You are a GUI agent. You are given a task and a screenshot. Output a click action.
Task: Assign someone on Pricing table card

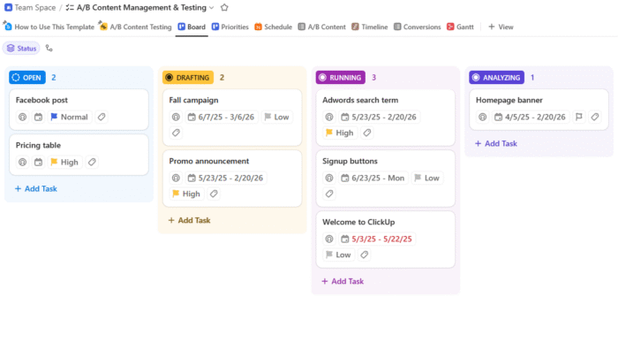[x=22, y=162]
